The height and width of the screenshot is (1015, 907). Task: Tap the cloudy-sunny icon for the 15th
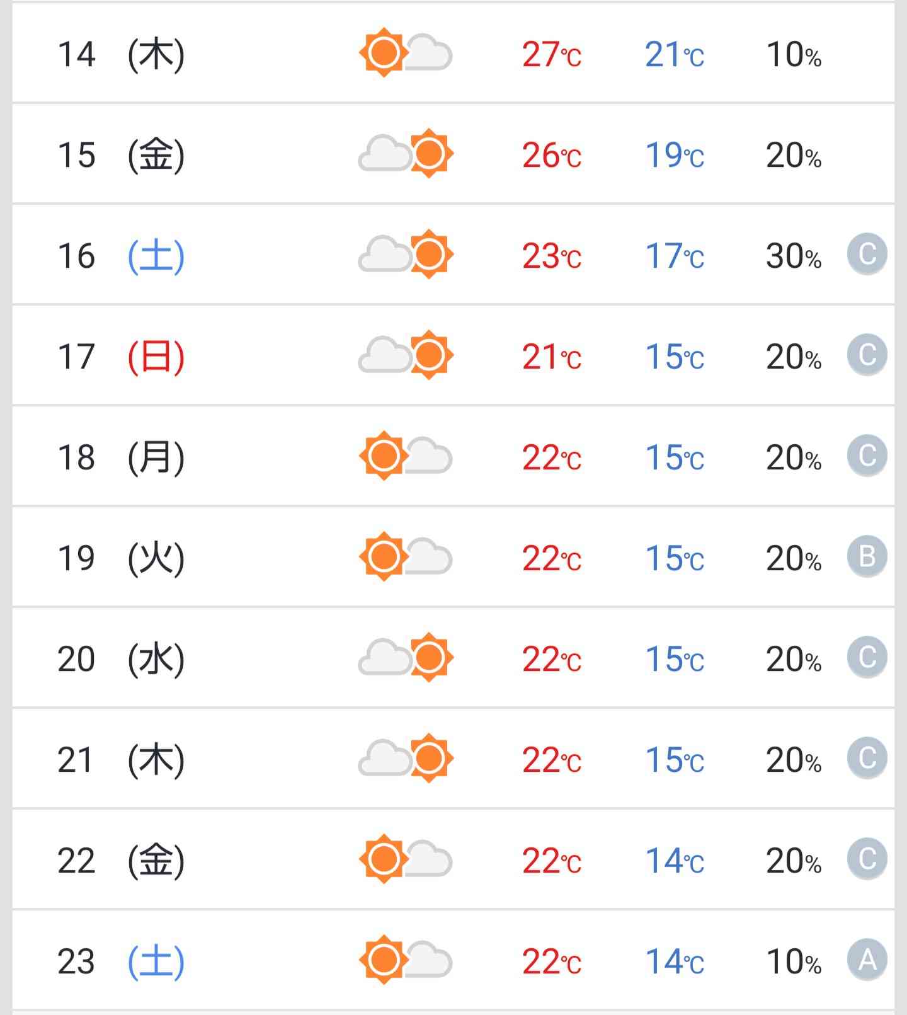coord(406,154)
